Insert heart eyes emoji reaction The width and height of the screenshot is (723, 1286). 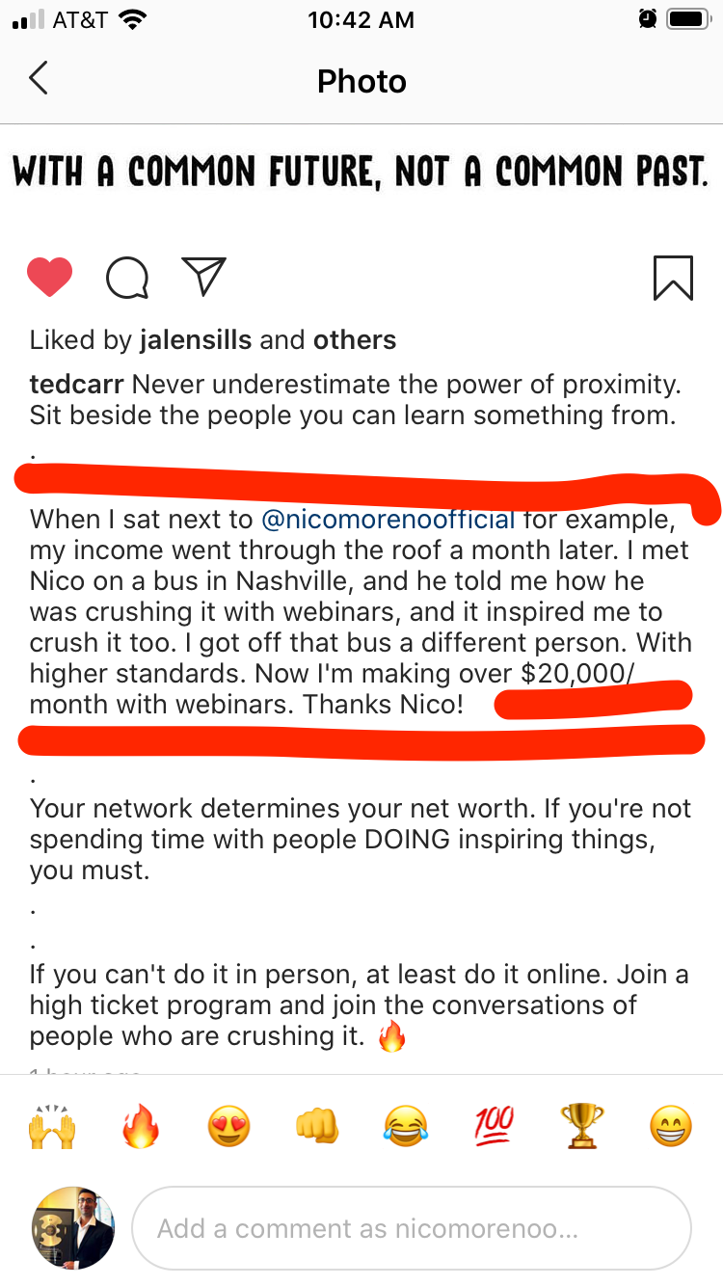[228, 1126]
